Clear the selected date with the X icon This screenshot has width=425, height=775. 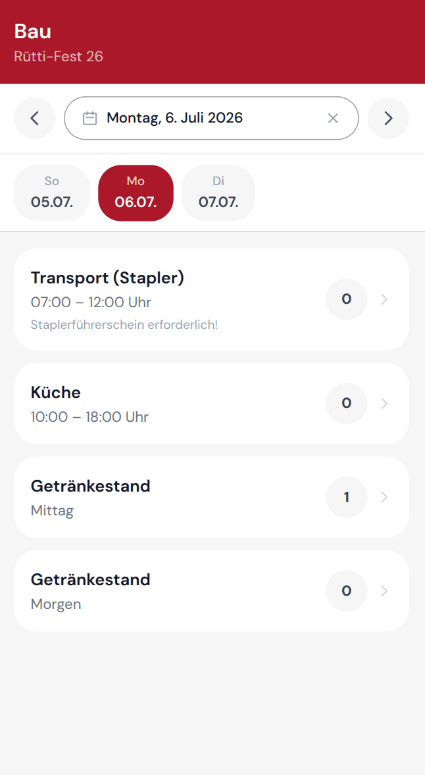click(333, 118)
